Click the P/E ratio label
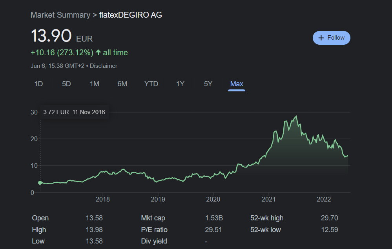Screen dimensions: 392x249 154,230
